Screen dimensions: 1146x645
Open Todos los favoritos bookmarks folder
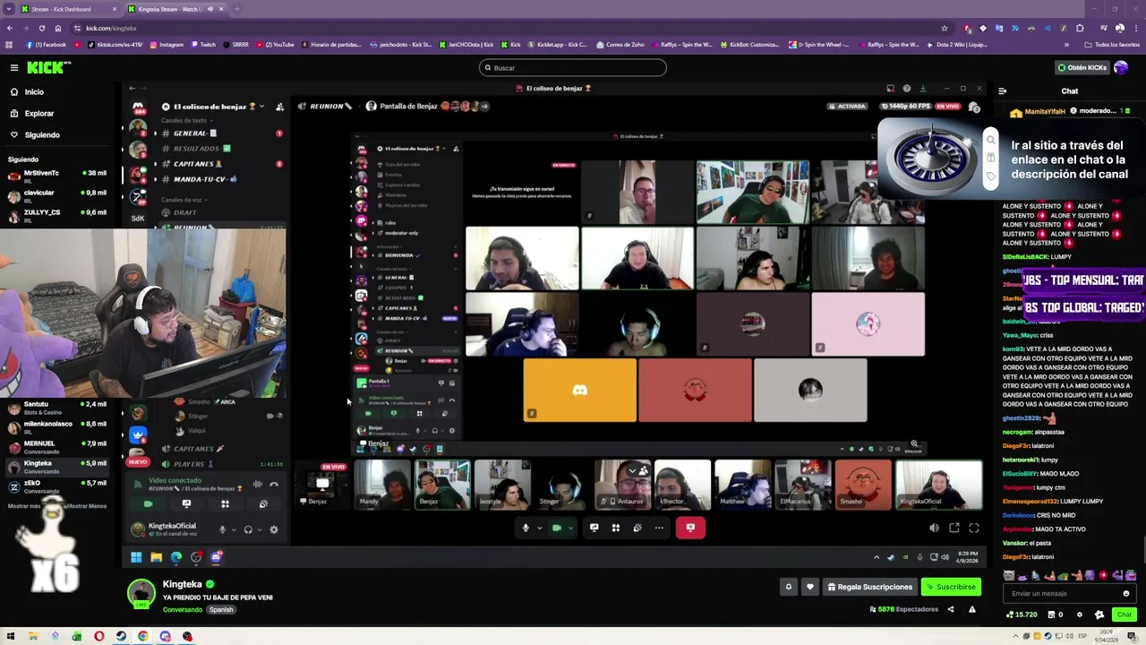coord(1112,45)
